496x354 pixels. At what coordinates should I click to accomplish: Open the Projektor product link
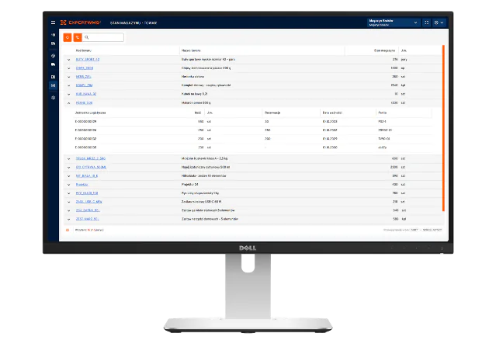click(82, 185)
